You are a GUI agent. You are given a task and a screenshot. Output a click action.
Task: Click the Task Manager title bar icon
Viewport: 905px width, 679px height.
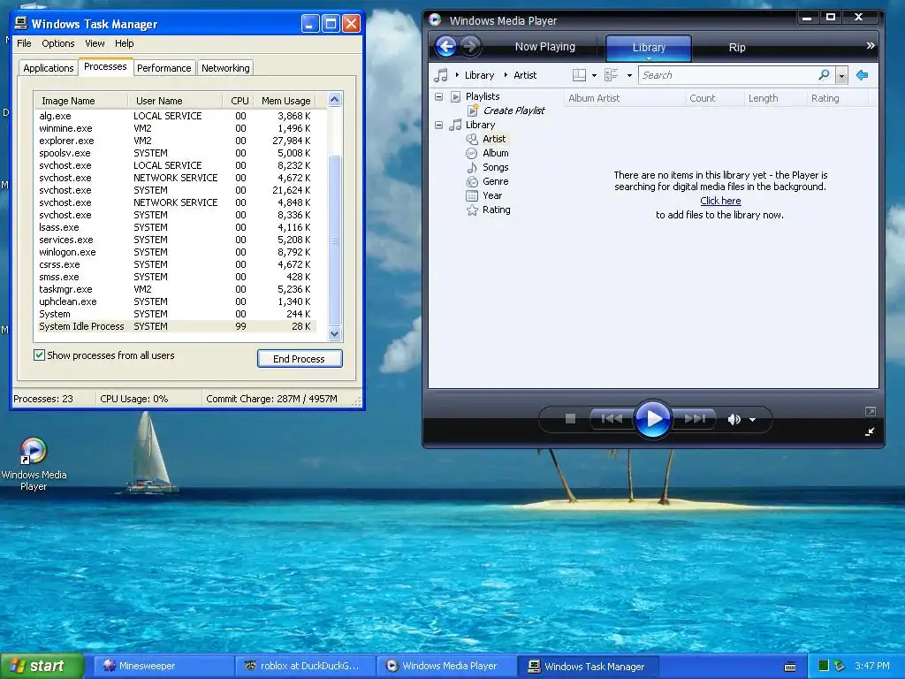pos(21,23)
